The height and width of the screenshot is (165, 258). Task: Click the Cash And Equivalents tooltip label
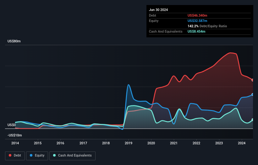coord(166,31)
